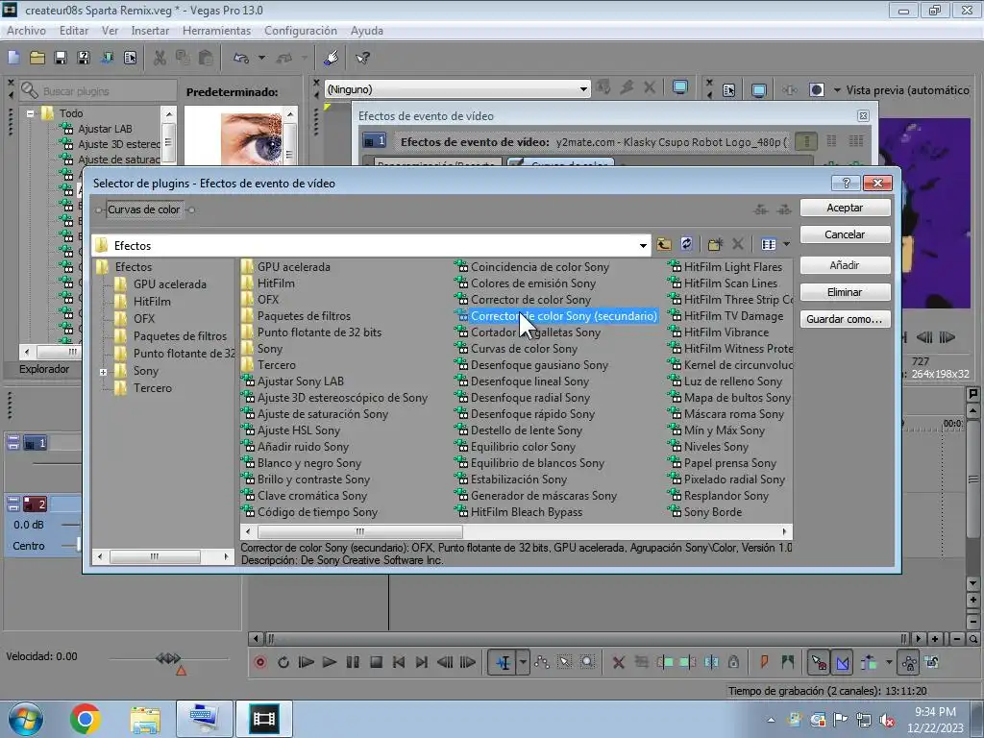
Task: Click the Aceptar button
Action: [x=845, y=208]
